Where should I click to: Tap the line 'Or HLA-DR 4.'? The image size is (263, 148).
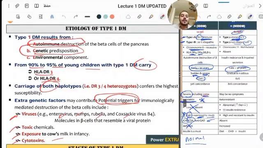tap(47, 79)
